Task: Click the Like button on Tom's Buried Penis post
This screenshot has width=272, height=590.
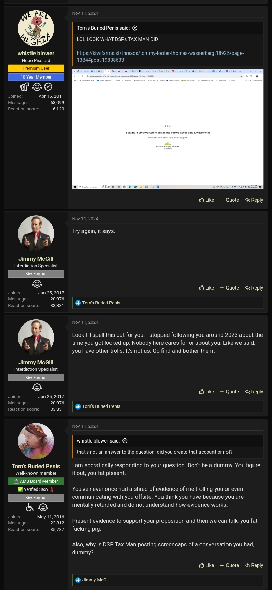Action: [x=207, y=565]
